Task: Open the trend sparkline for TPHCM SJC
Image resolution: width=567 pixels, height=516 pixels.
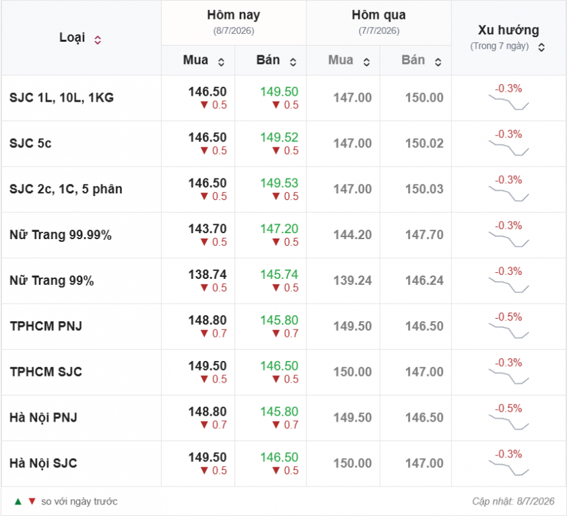Action: (508, 377)
